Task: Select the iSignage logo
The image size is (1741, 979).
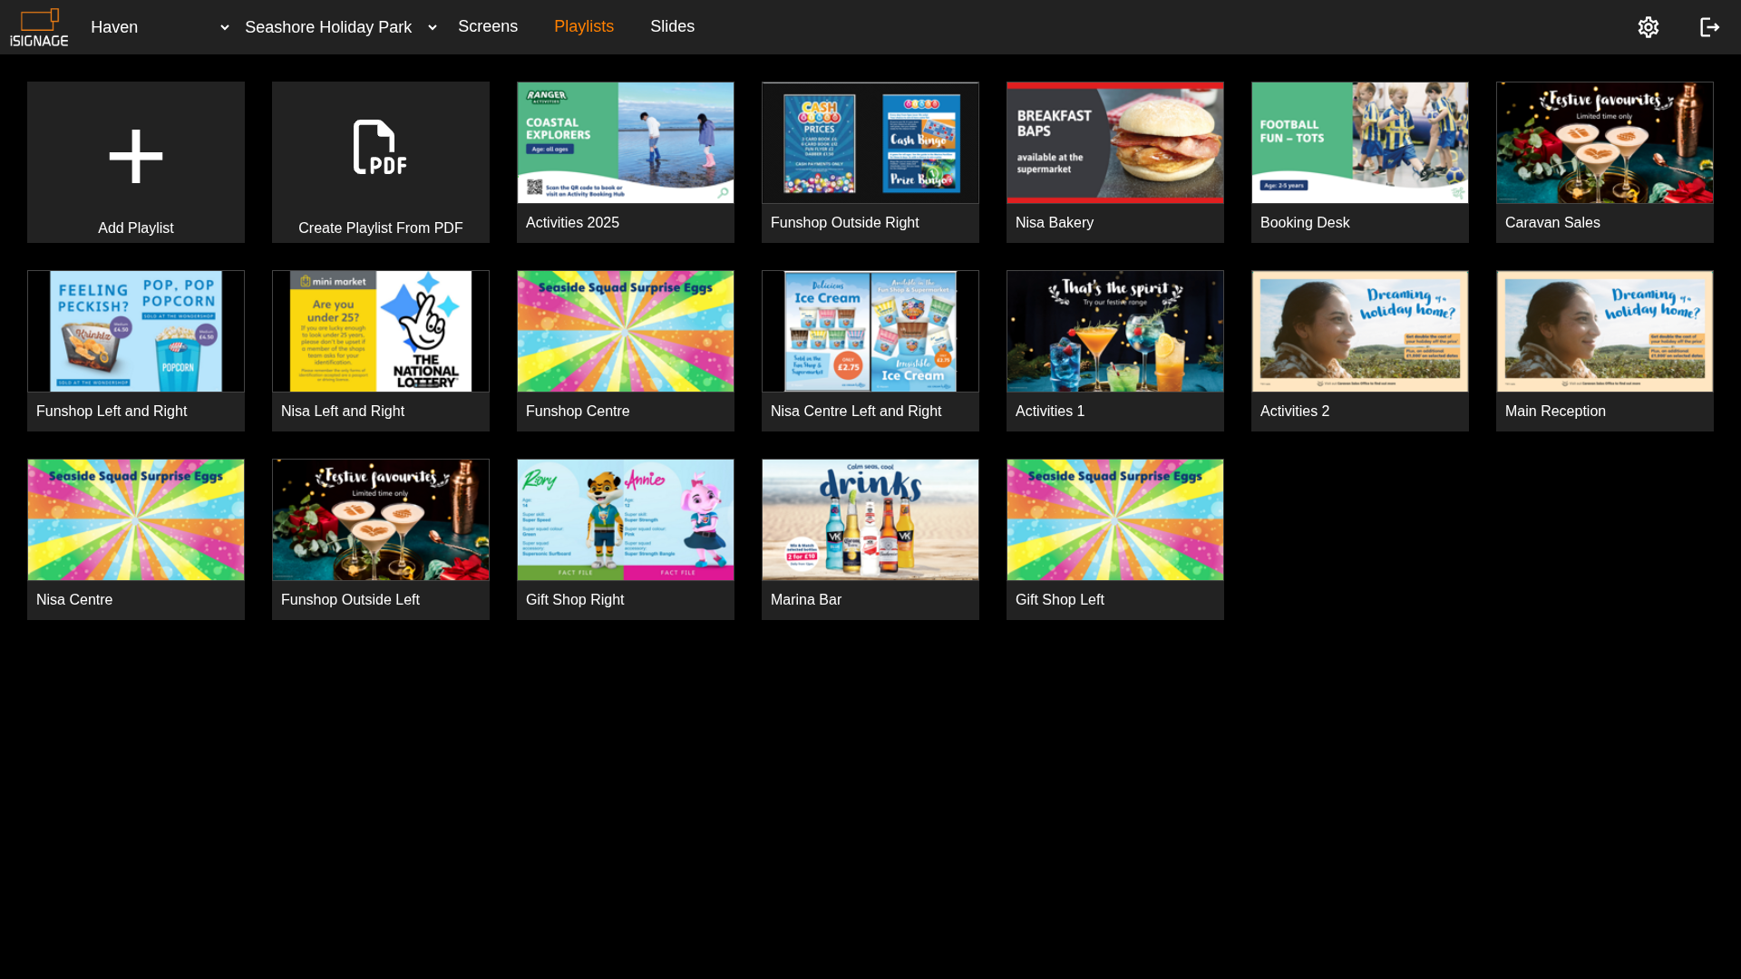Action: pyautogui.click(x=39, y=26)
